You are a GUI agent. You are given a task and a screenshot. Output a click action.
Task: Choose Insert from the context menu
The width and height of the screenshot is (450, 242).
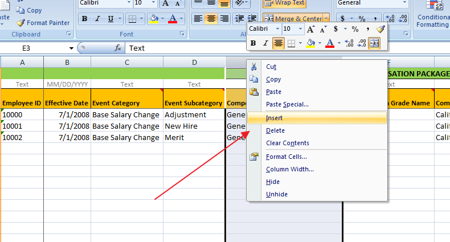tap(275, 118)
